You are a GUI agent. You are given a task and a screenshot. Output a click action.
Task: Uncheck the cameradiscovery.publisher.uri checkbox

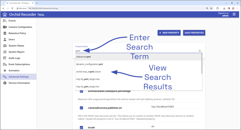tap(81, 108)
